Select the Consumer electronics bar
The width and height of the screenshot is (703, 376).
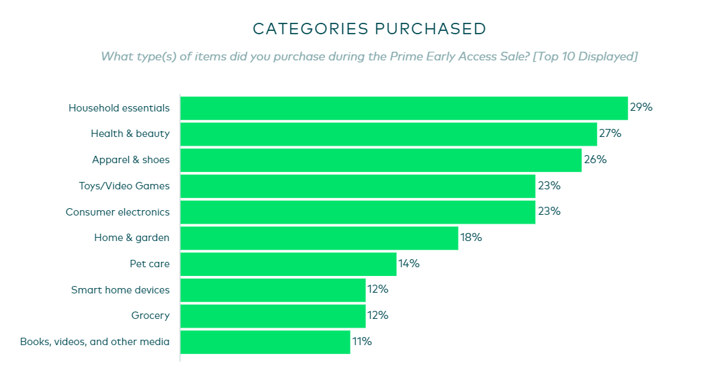click(x=357, y=212)
